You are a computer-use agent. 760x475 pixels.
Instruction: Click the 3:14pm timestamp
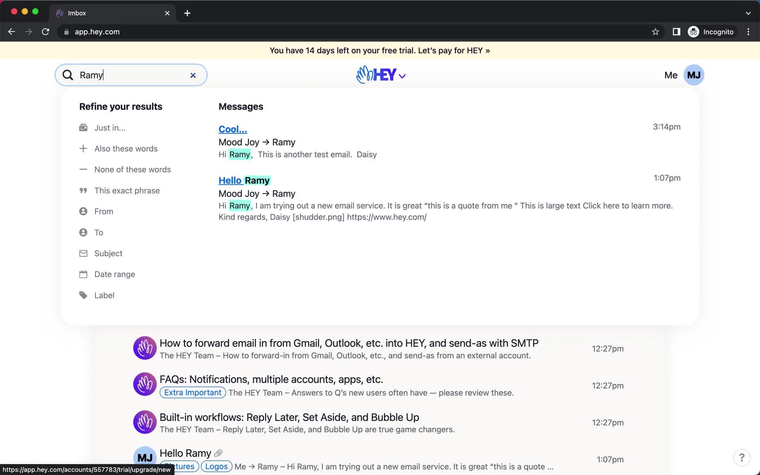pyautogui.click(x=667, y=127)
